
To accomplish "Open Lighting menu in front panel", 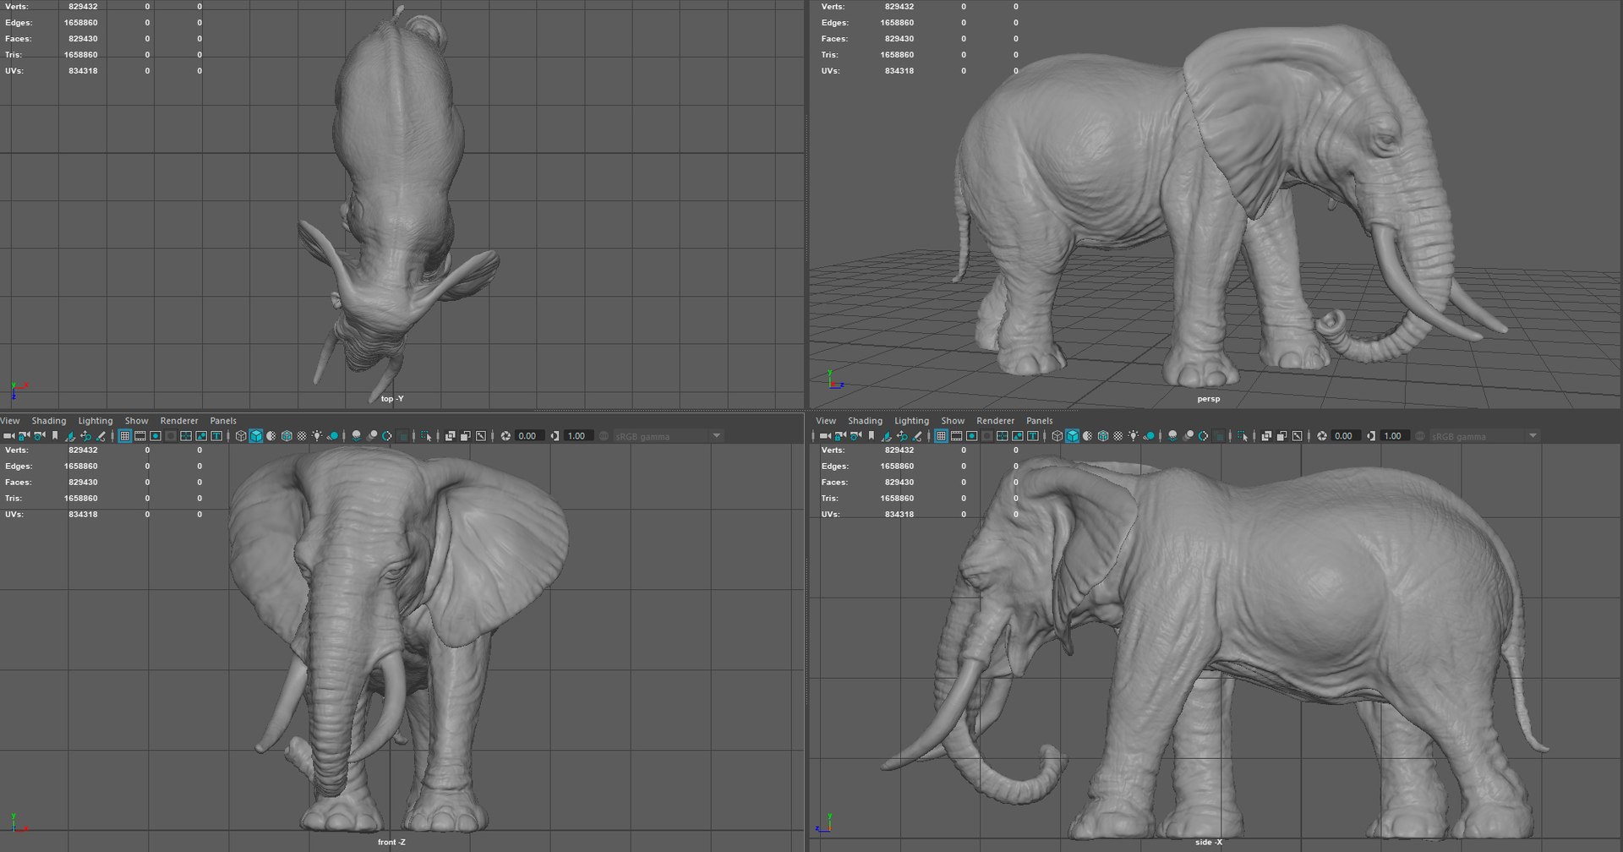I will [96, 420].
